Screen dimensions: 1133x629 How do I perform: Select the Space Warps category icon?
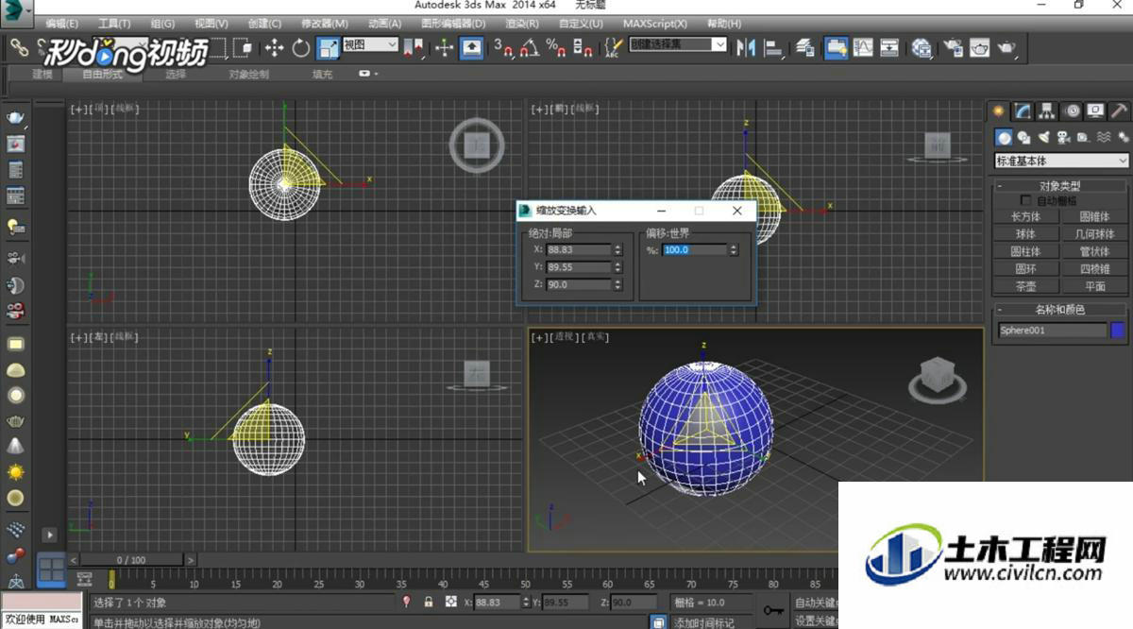(1103, 137)
